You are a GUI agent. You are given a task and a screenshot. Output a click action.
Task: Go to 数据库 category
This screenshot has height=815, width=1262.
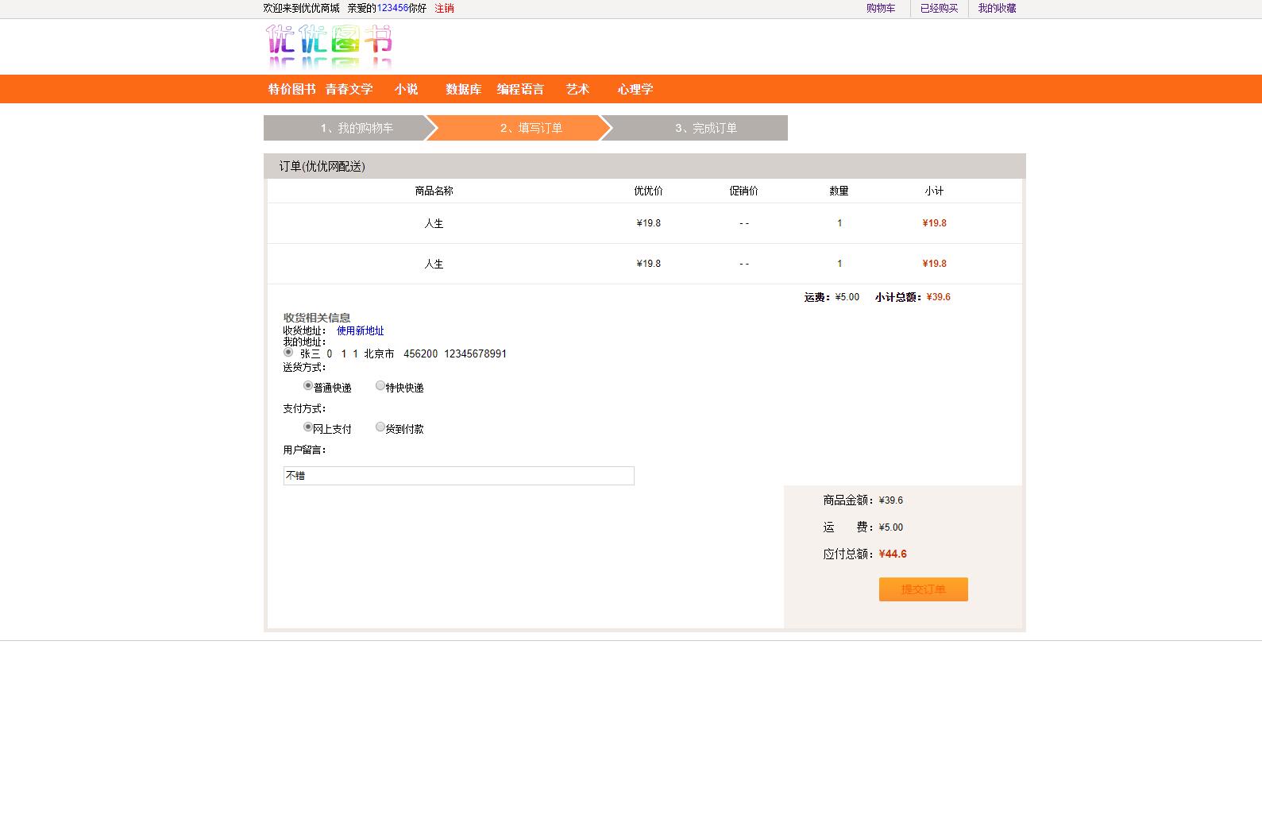tap(463, 89)
